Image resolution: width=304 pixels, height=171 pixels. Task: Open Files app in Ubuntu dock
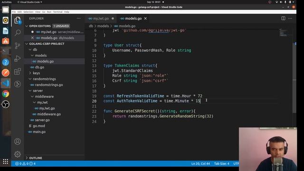coord(5,9)
